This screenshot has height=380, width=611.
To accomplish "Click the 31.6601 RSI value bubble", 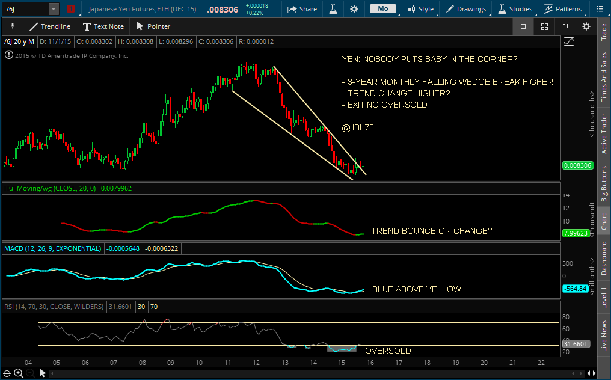I will tap(575, 344).
